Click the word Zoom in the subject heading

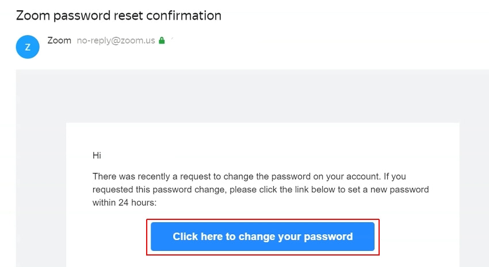tap(32, 16)
